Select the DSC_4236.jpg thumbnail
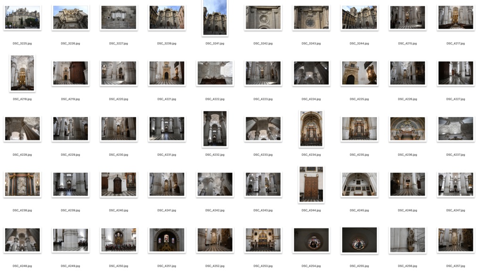This screenshot has height=273, width=482. coord(408,129)
